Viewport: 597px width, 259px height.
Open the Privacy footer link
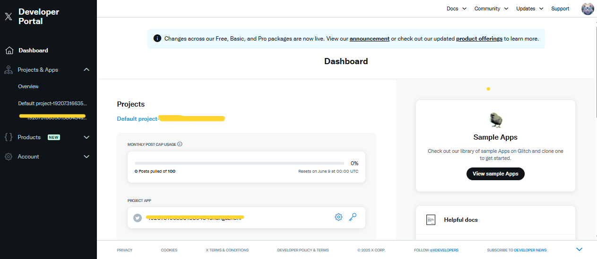125,250
